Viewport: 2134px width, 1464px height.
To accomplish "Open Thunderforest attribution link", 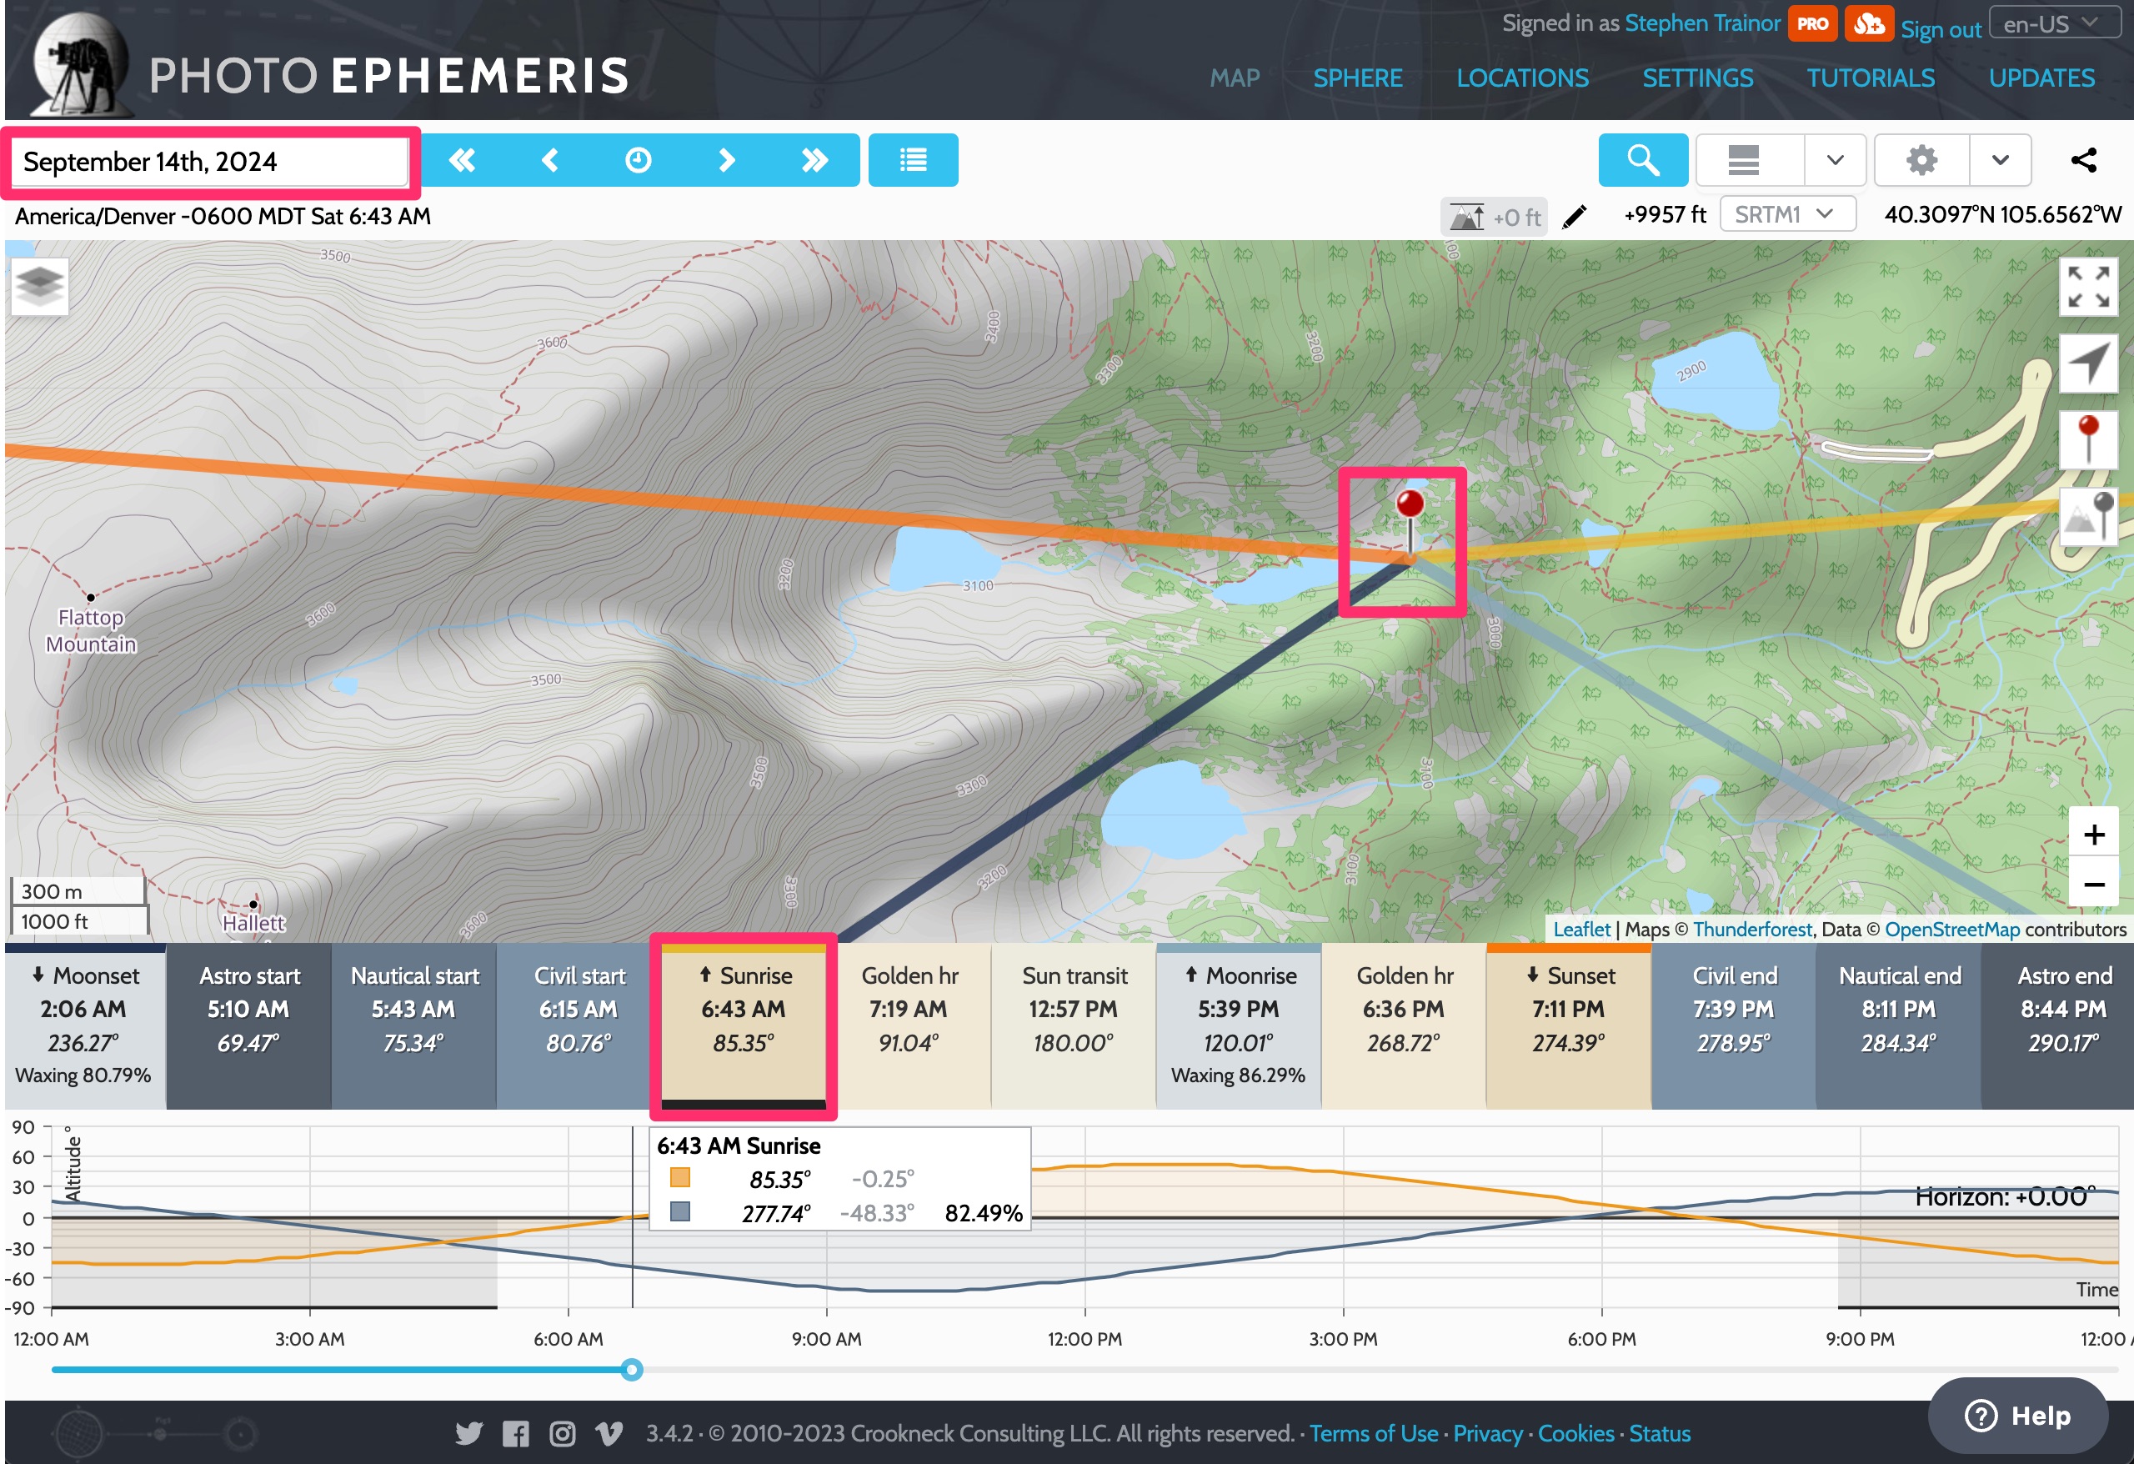I will (x=1752, y=929).
